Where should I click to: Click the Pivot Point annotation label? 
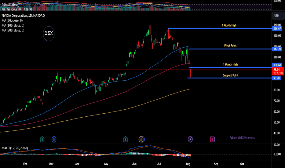pos(230,46)
